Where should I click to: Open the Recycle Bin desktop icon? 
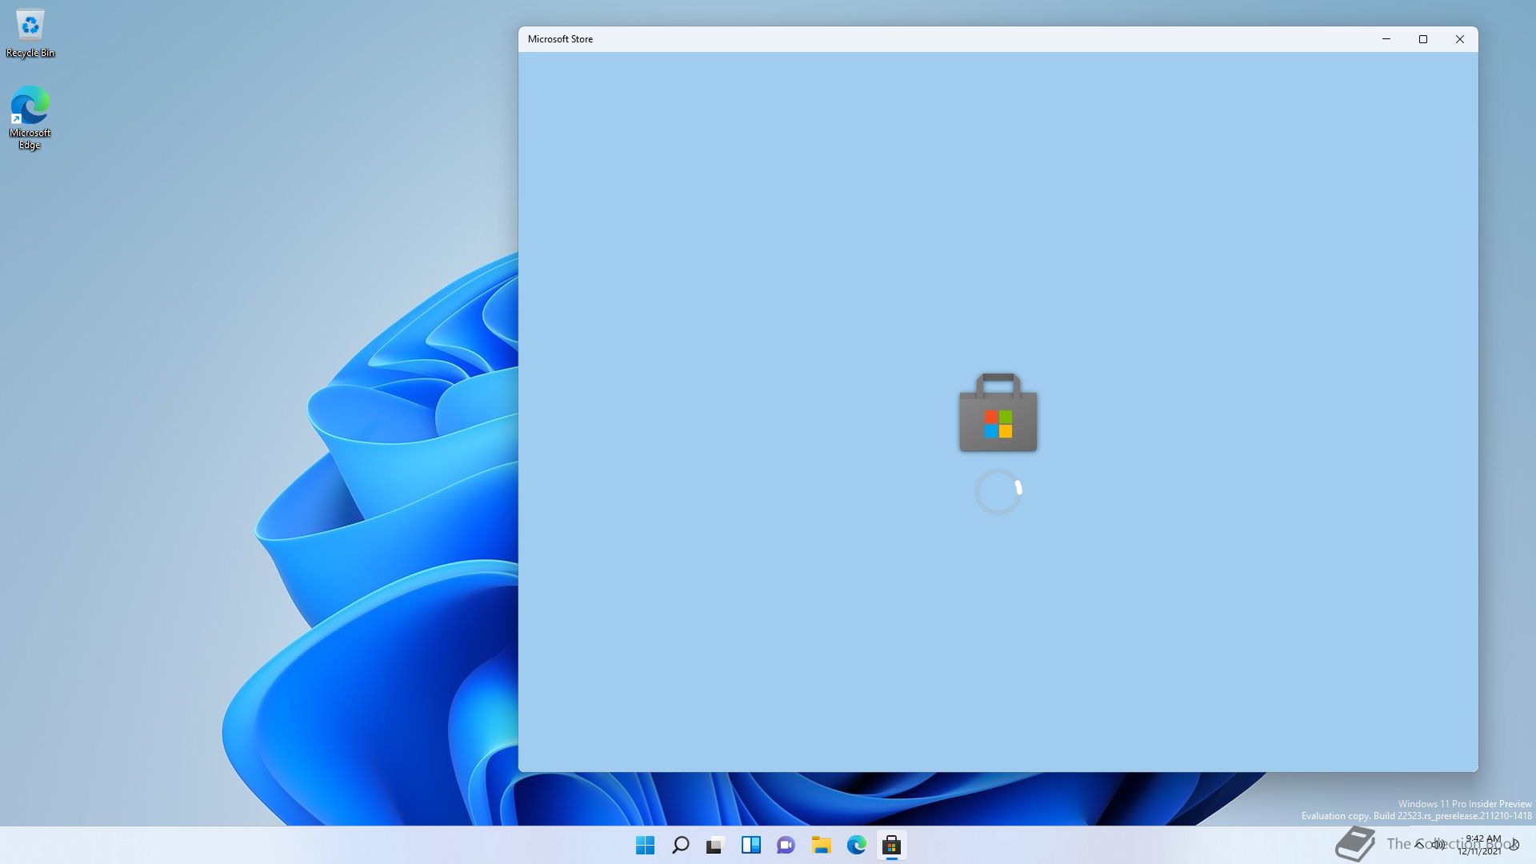30,34
